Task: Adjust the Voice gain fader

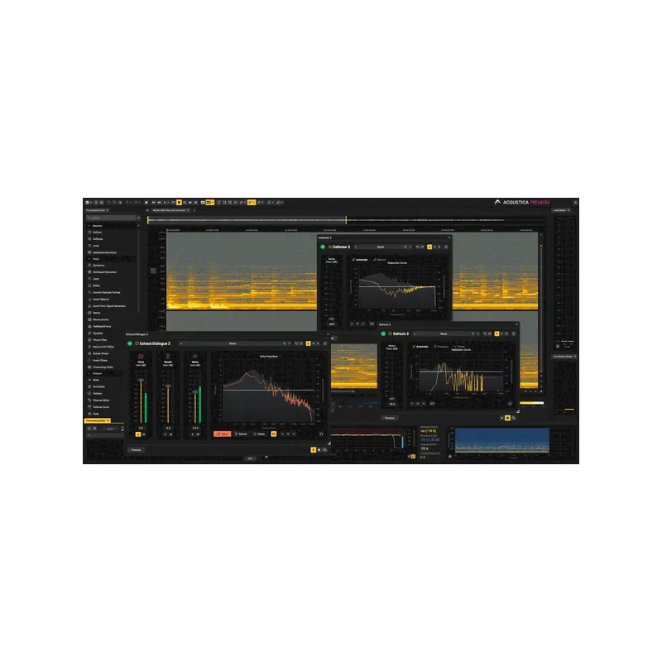Action: point(141,381)
